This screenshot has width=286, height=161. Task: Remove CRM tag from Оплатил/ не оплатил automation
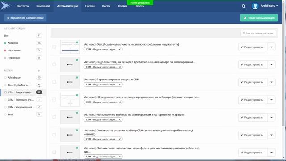[x=120, y=139]
